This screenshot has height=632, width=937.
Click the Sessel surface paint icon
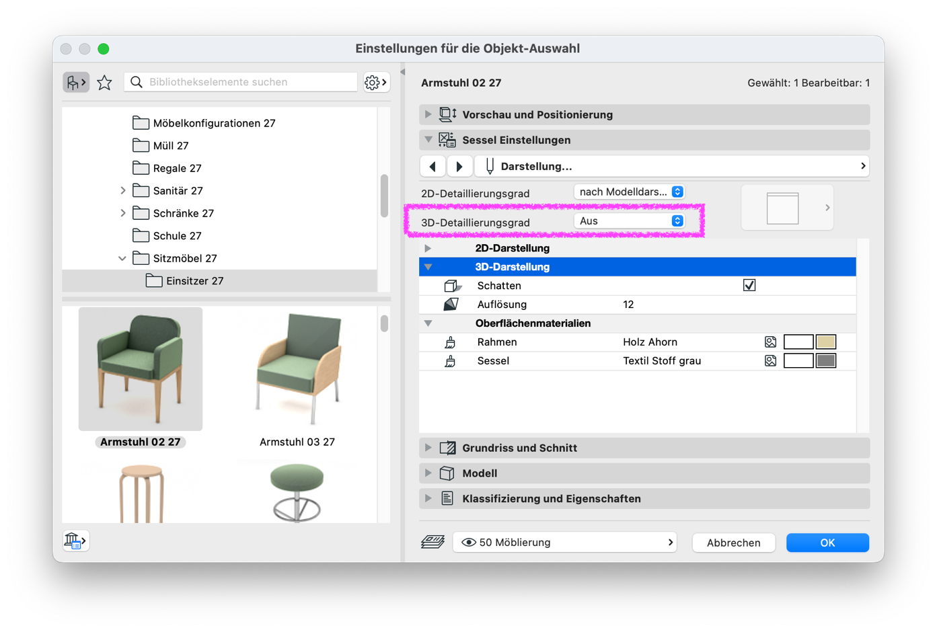450,361
